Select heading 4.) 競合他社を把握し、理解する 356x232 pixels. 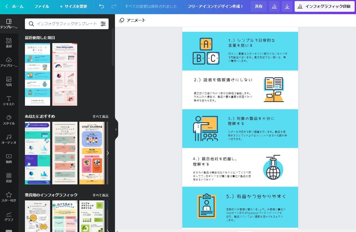tap(215, 161)
